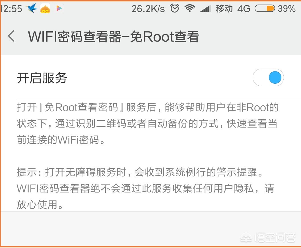The image size is (301, 248).
Task: Tap the 26.2K/s network speed indicator
Action: coord(148,9)
